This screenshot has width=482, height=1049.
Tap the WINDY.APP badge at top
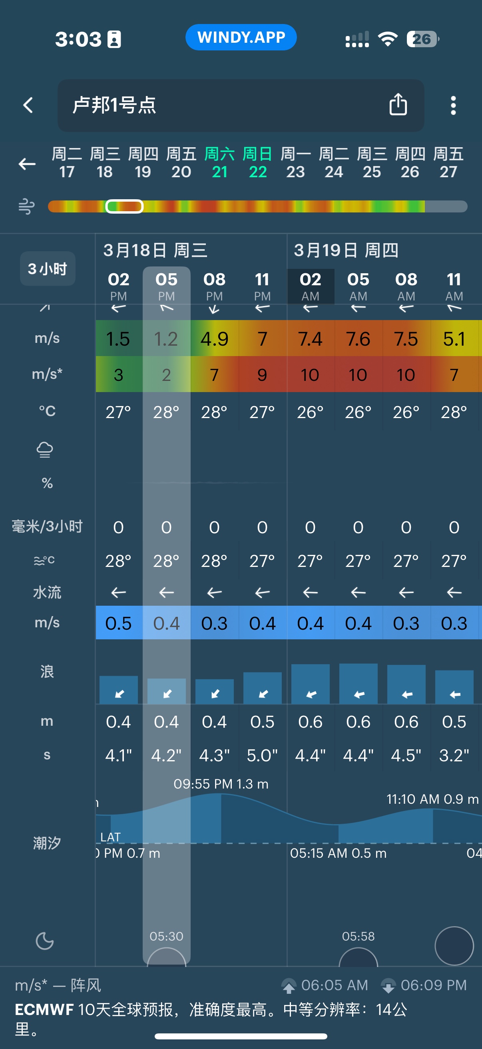pos(241,38)
